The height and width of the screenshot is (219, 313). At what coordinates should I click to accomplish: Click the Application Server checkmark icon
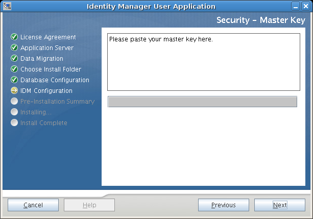tap(14, 48)
